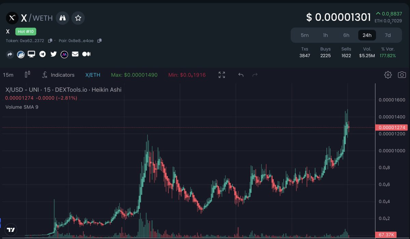
Task: Open the website monitor icon
Action: 31,54
